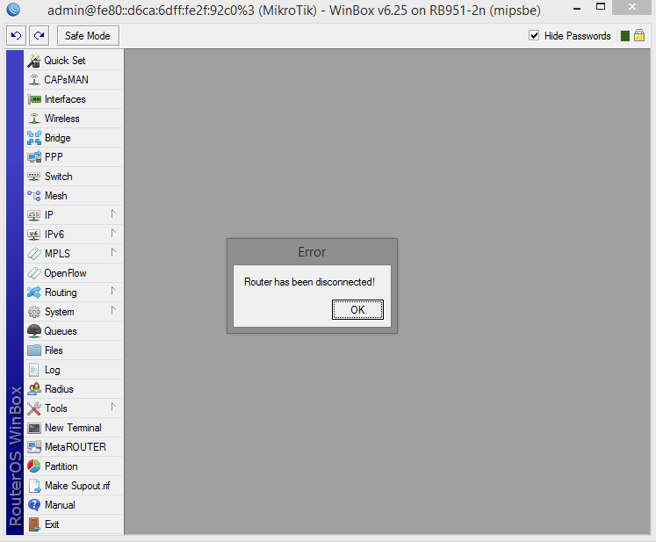
Task: Click the padlock icon in toolbar
Action: coord(638,35)
